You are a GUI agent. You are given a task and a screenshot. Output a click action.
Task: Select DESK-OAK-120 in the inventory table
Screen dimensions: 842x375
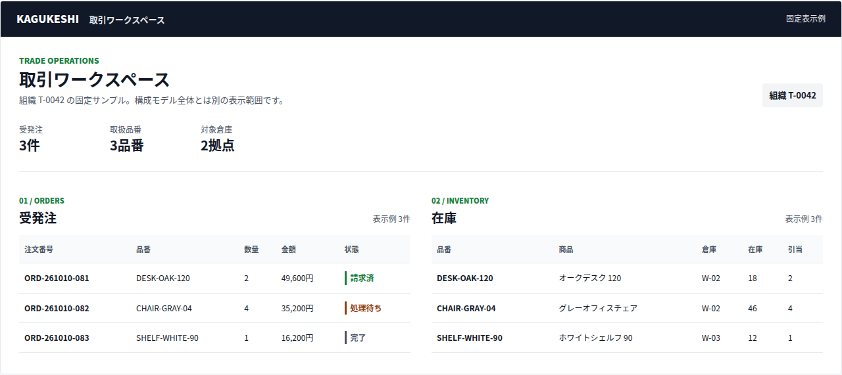pos(465,278)
